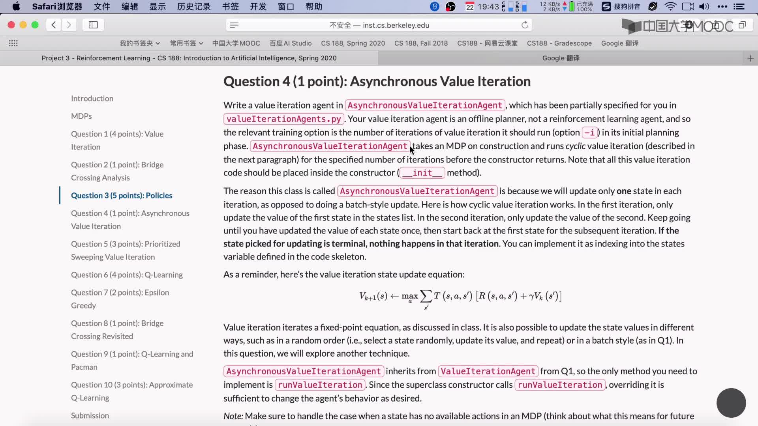Open the Safari浏览器 menu

point(57,6)
